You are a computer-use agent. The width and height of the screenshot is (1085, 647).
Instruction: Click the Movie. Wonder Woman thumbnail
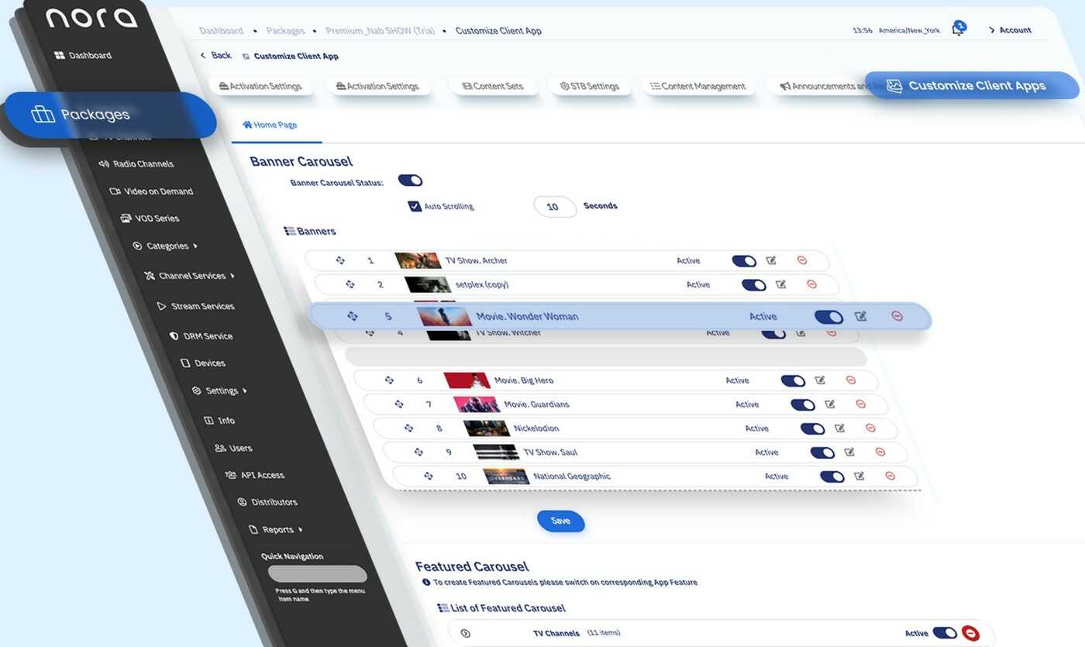(444, 316)
